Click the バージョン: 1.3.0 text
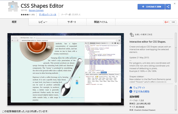178x114 pixels. click(137, 100)
